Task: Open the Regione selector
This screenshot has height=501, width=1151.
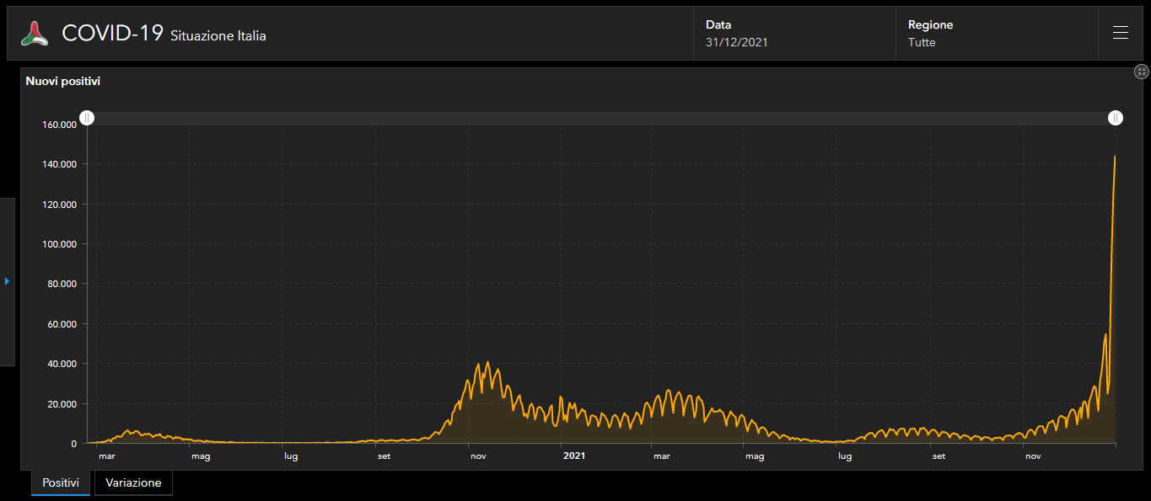Action: tap(997, 34)
